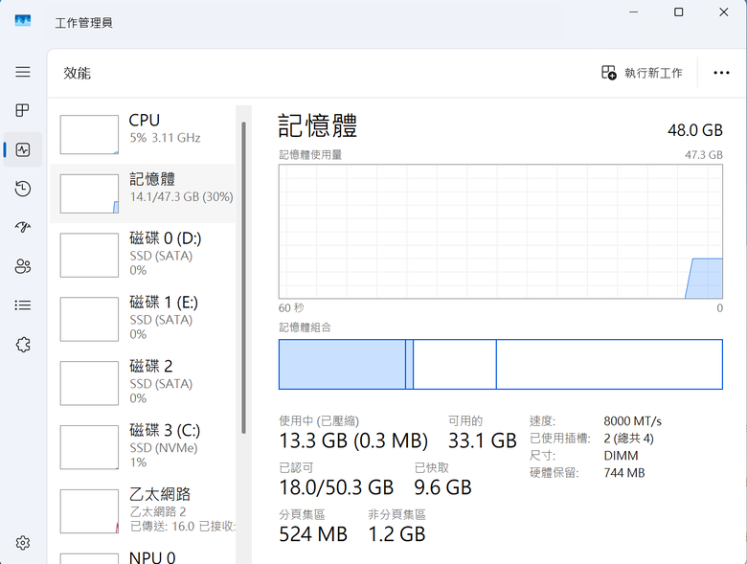The image size is (747, 564).
Task: Click the CPU mini graph thumbnail
Action: 89,134
